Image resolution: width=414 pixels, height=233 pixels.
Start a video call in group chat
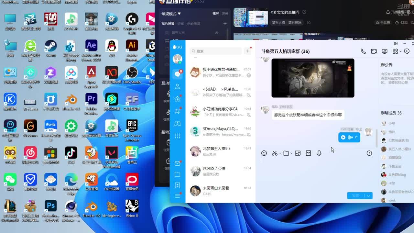coord(374,51)
